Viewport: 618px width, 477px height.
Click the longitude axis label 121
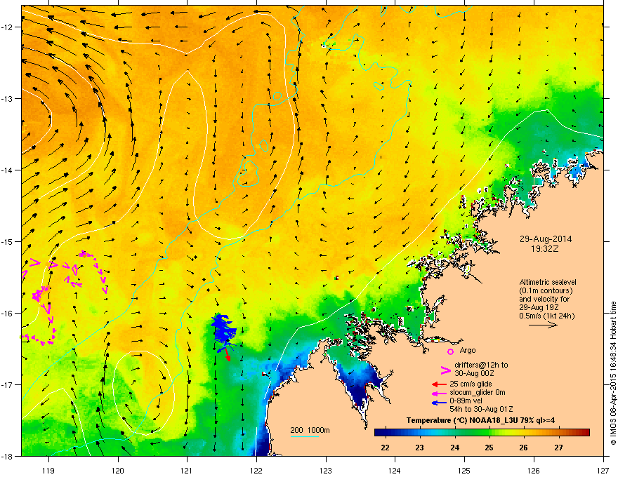click(187, 470)
